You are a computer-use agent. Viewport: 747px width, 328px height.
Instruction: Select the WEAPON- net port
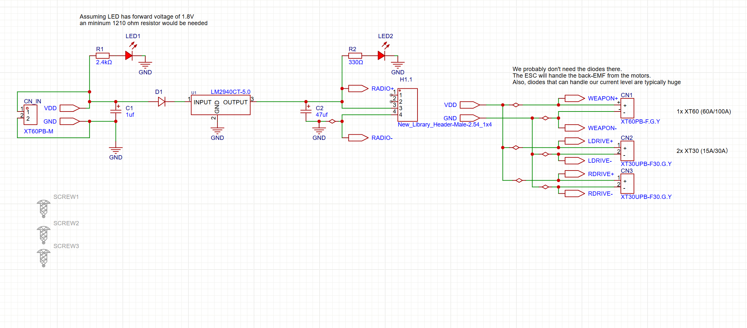(x=575, y=128)
